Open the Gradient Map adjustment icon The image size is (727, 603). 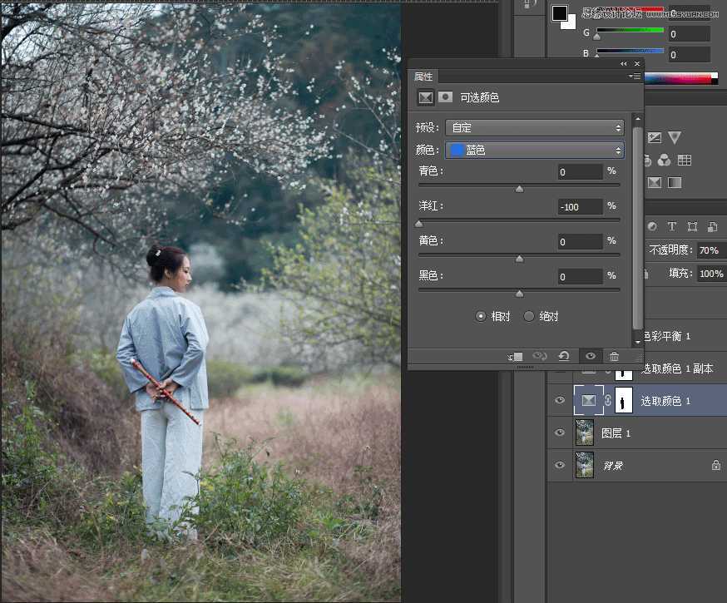click(674, 181)
